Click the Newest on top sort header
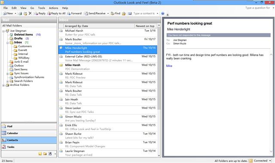The image size is (275, 163). tap(145, 26)
